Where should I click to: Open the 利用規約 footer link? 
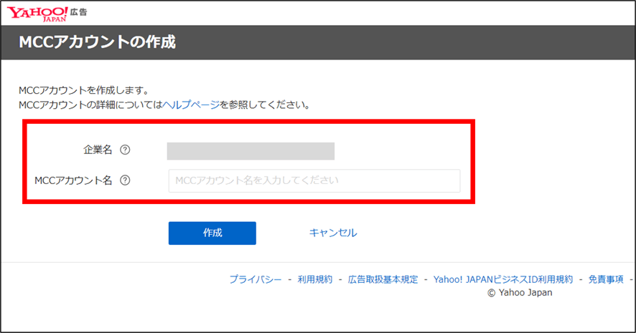(x=314, y=279)
